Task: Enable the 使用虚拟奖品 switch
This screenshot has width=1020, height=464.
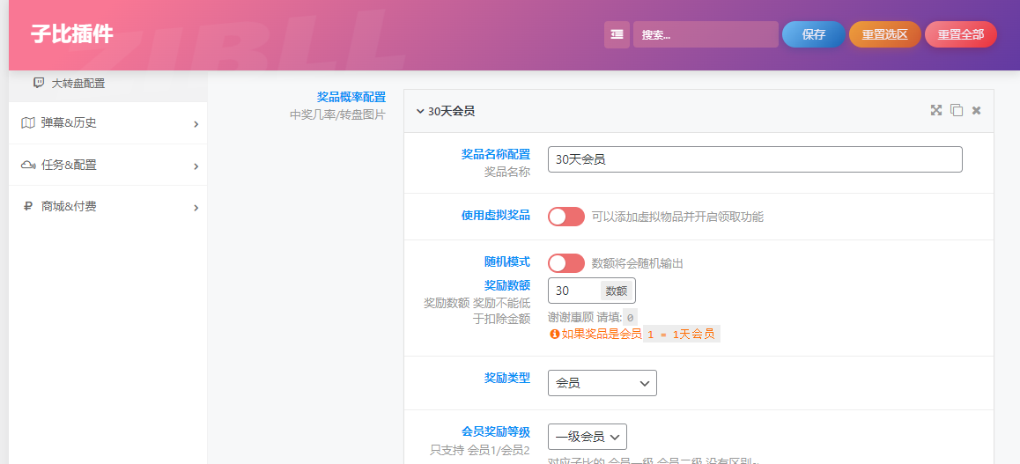Action: point(565,217)
